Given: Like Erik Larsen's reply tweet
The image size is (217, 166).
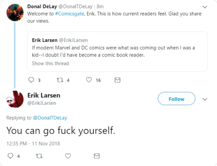Looking at the screenshot, I should [68, 156].
